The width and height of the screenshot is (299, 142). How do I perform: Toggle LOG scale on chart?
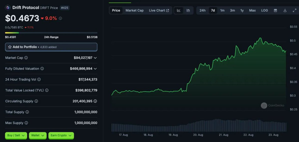coord(264,10)
